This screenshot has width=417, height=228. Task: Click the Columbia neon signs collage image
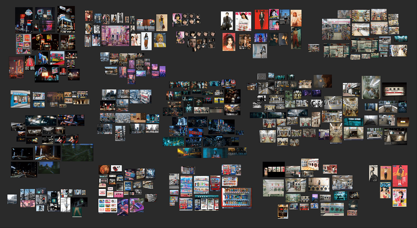(x=24, y=44)
